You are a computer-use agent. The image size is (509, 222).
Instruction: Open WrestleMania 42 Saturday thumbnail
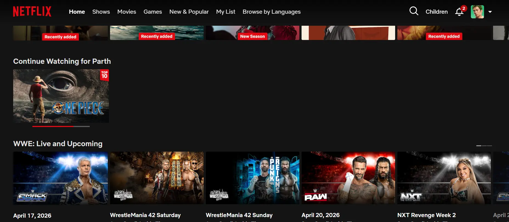coord(157,178)
